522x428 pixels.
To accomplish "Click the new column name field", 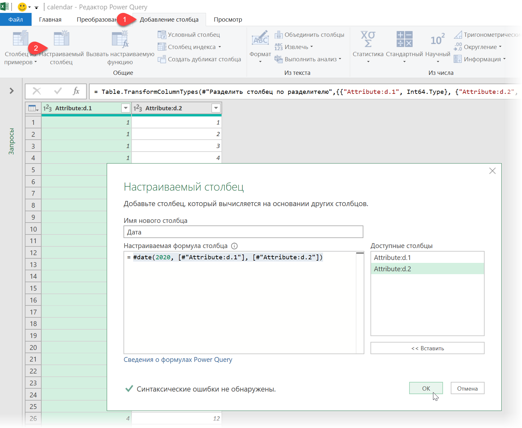I will 243,232.
